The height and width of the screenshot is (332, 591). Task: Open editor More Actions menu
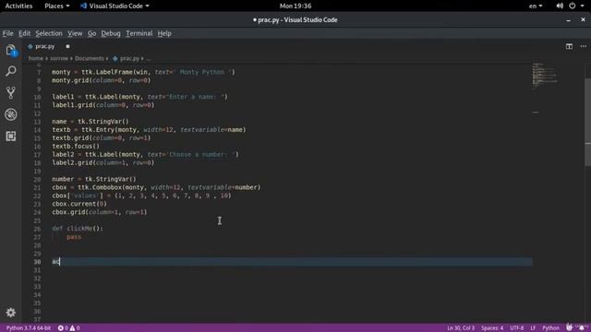[x=583, y=46]
